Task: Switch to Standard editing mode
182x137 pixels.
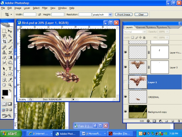Action: click(4, 104)
